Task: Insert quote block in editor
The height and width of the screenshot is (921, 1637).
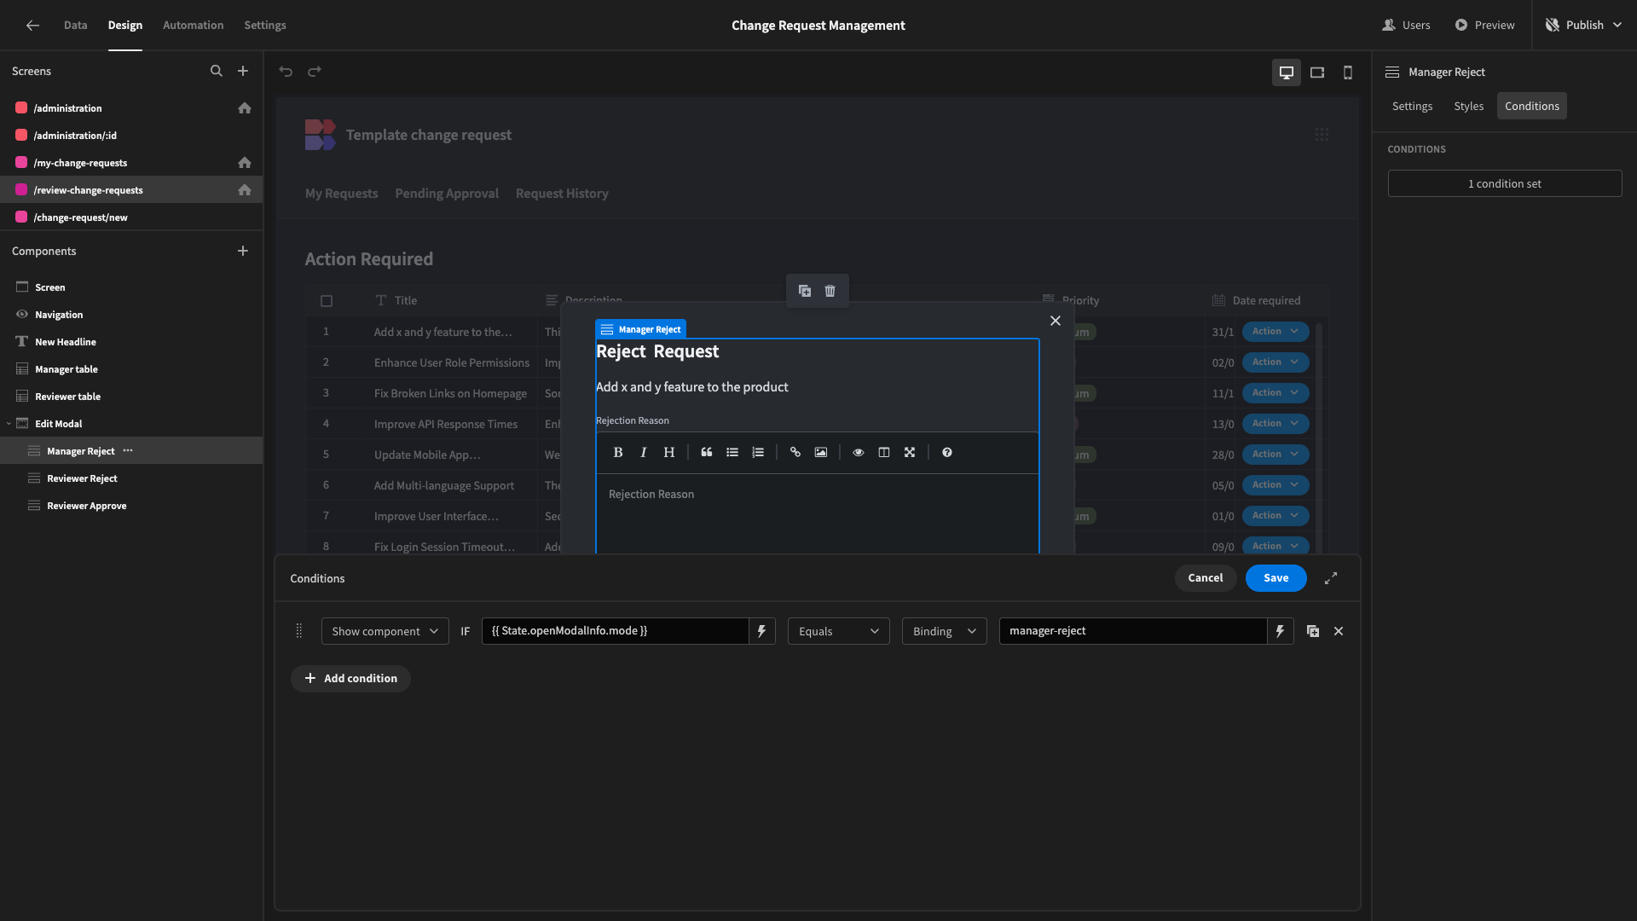Action: 707,453
